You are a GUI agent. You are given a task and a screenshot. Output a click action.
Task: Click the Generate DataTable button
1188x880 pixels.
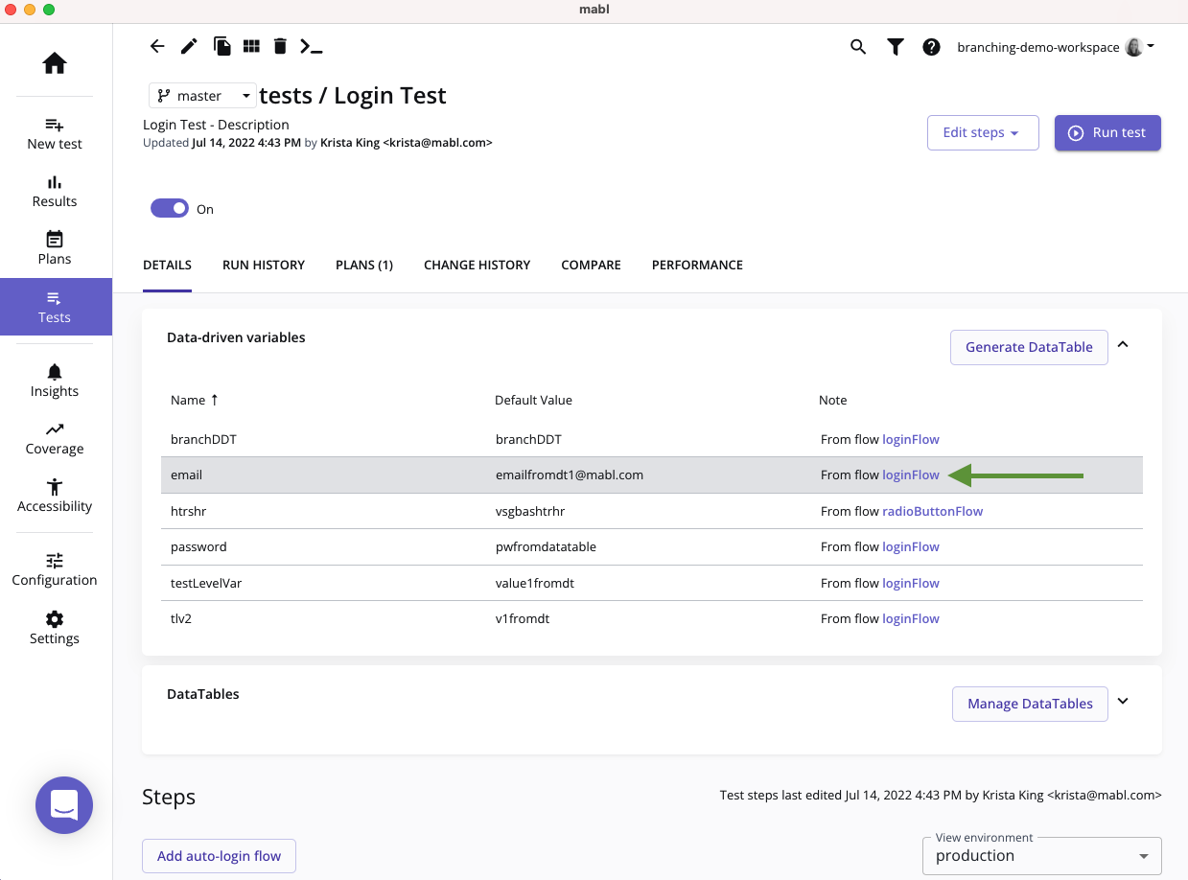[x=1029, y=347]
